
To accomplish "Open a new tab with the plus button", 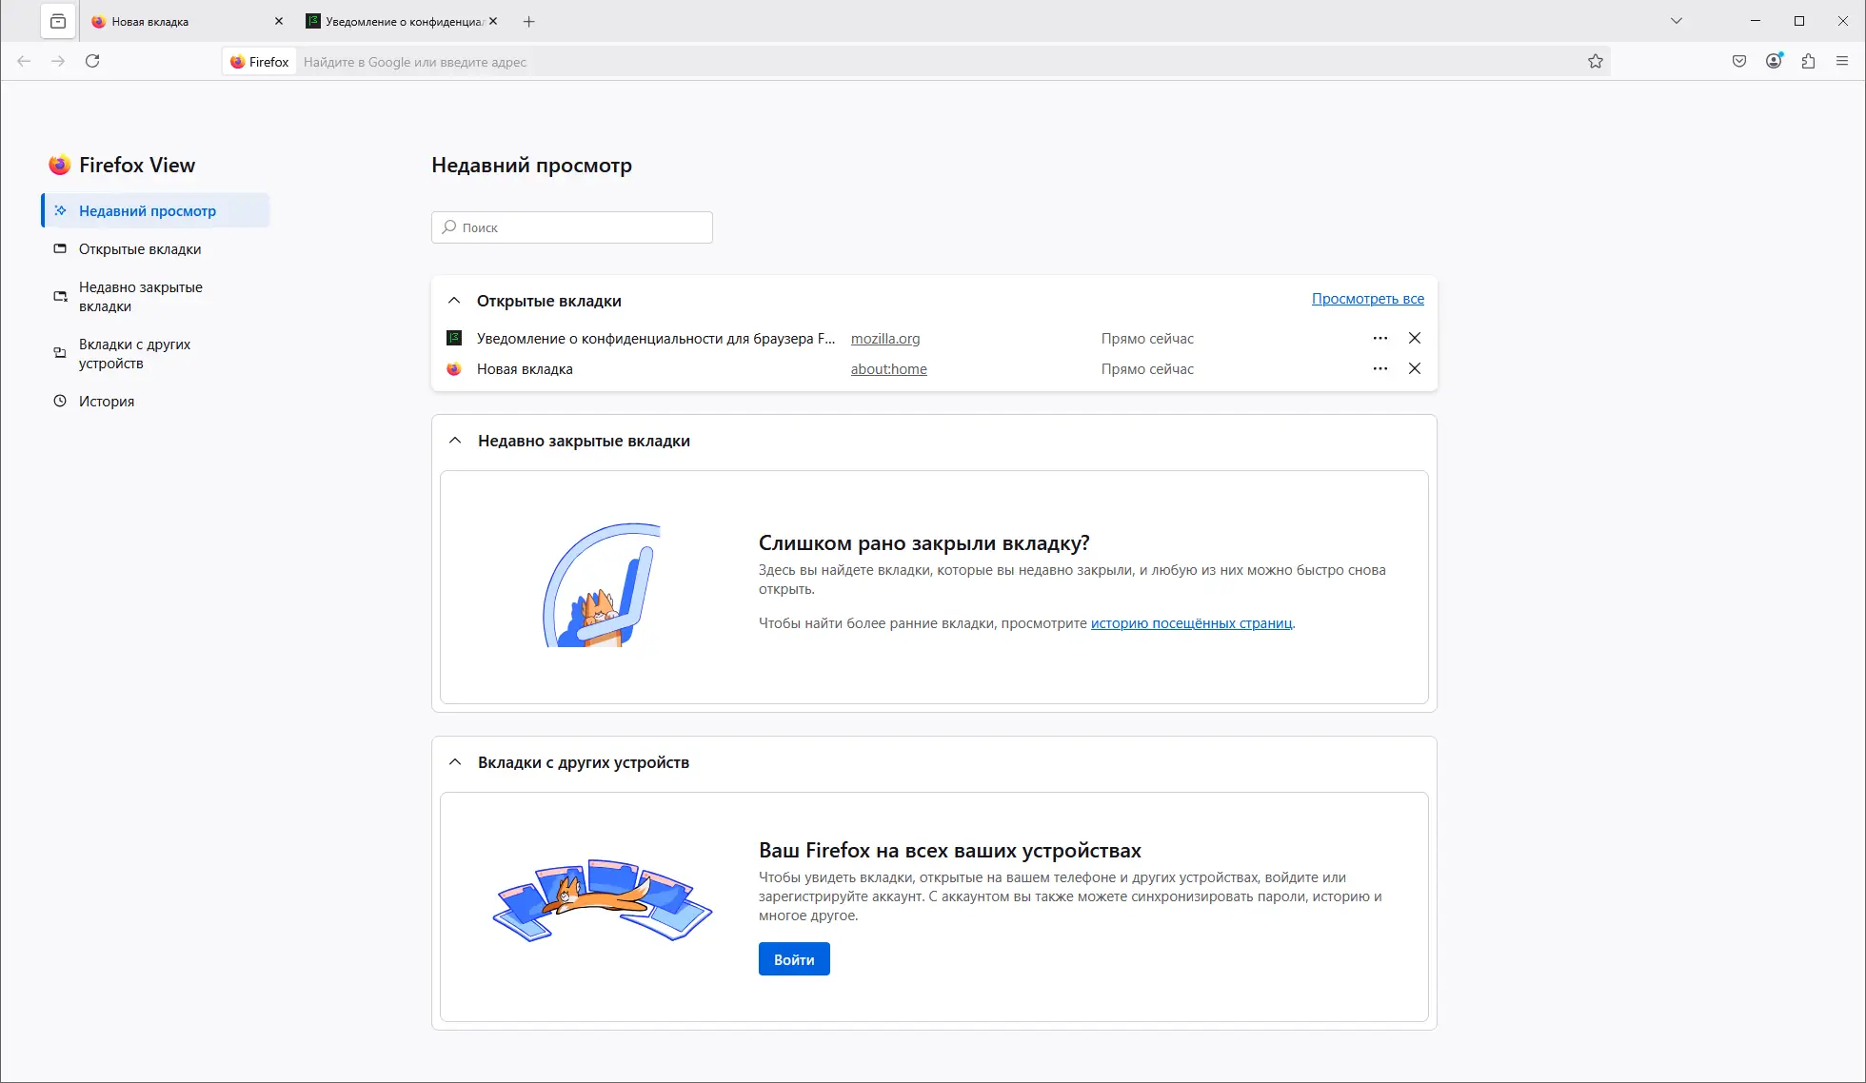I will (529, 21).
